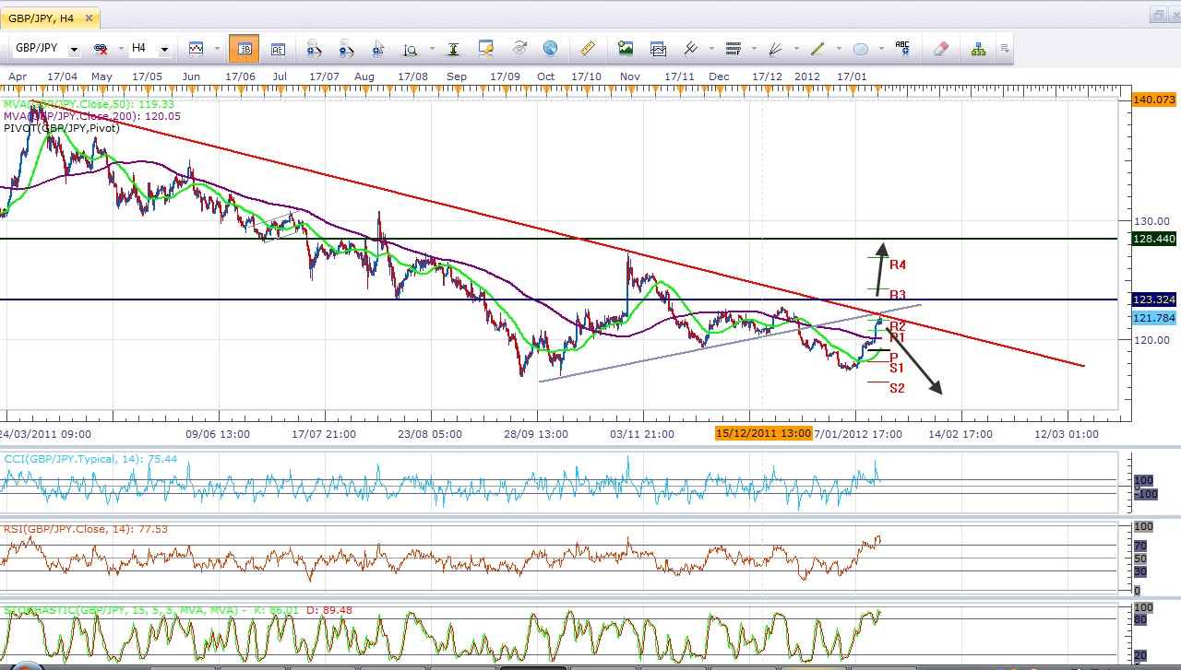1181x670 pixels.
Task: Click the MVA 200 value 120.05 label
Action: click(x=162, y=116)
